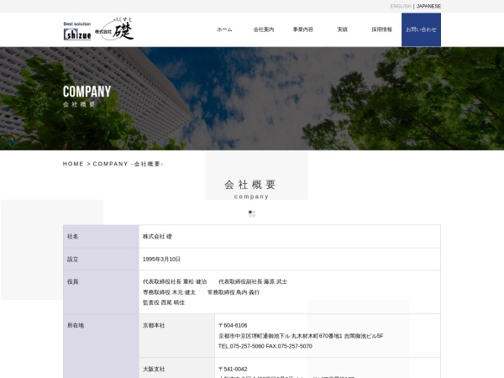The width and height of the screenshot is (504, 378).
Task: Click the 専務取締役 木元 健太 entry
Action: click(x=169, y=292)
